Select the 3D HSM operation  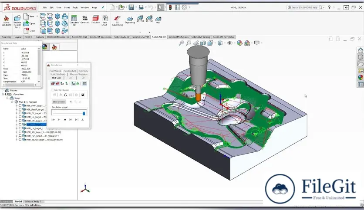(x=149, y=19)
